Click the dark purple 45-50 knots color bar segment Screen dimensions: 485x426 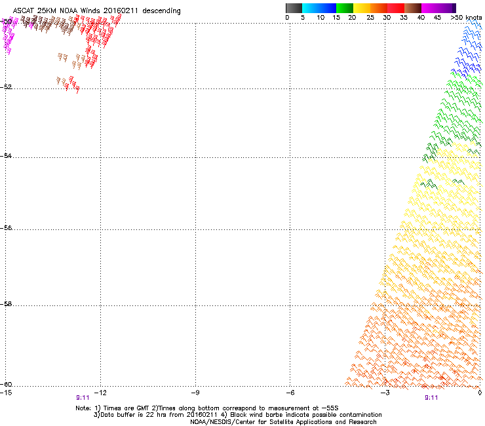click(x=447, y=8)
